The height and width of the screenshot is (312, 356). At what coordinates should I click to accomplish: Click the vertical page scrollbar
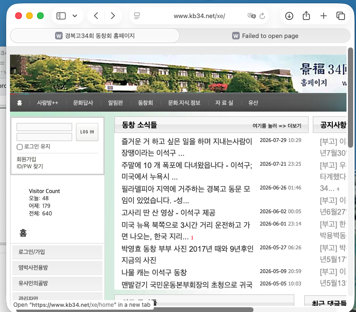[x=351, y=98]
